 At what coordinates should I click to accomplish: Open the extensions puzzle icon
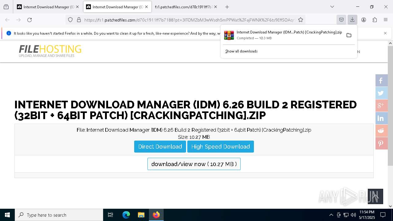[375, 20]
